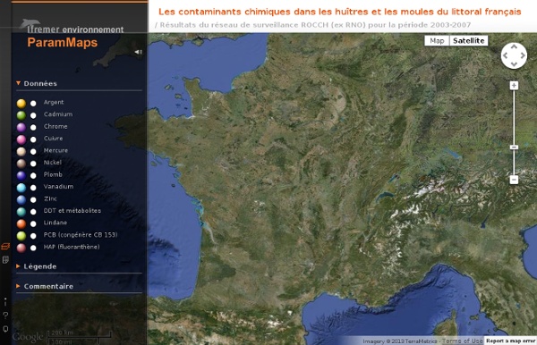The width and height of the screenshot is (537, 345).
Task: Open the notes icon in the left strip
Action: (x=5, y=259)
